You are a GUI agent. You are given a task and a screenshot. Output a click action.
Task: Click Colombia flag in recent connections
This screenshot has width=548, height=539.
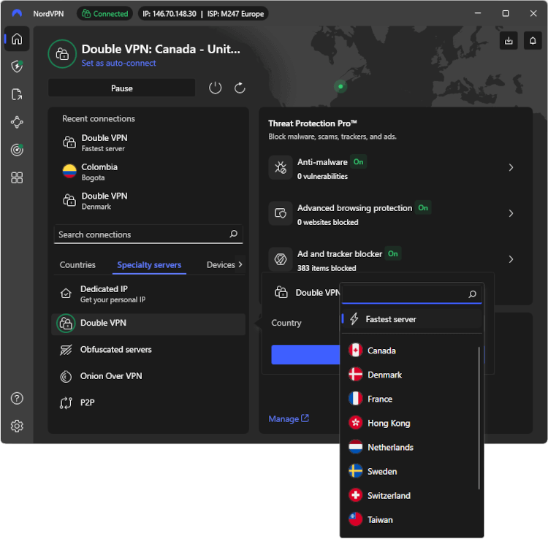[69, 172]
